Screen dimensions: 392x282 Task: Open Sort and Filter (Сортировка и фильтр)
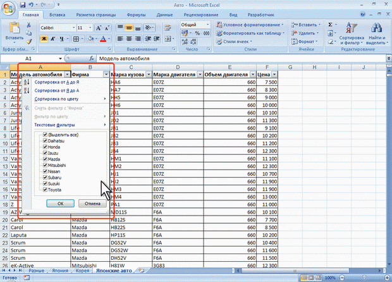pyautogui.click(x=352, y=33)
